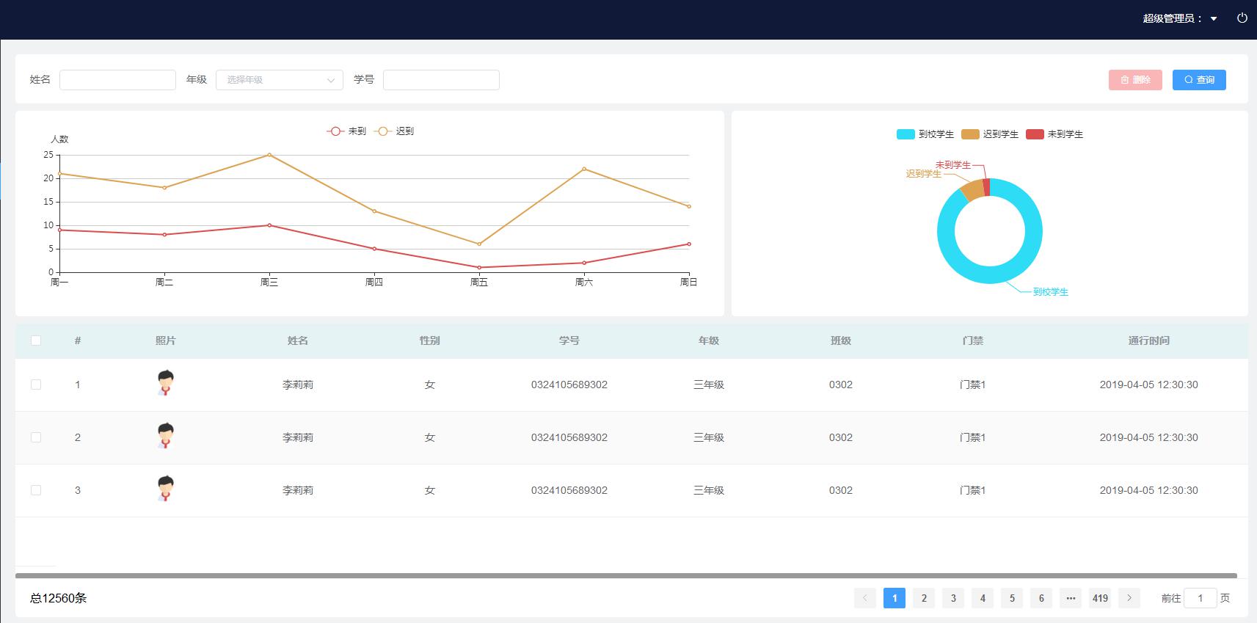
Task: Toggle 未到 series in line chart legend
Action: point(346,131)
